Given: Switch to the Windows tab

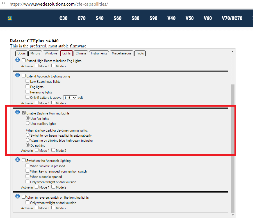Looking at the screenshot, I should pyautogui.click(x=51, y=53).
